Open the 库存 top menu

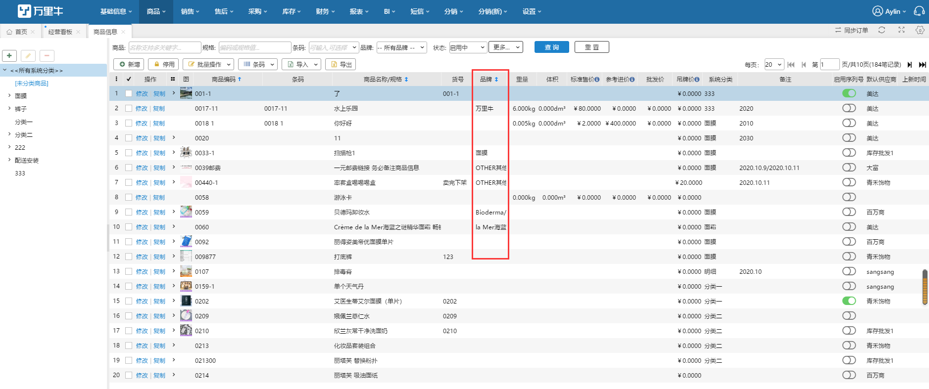pos(292,11)
